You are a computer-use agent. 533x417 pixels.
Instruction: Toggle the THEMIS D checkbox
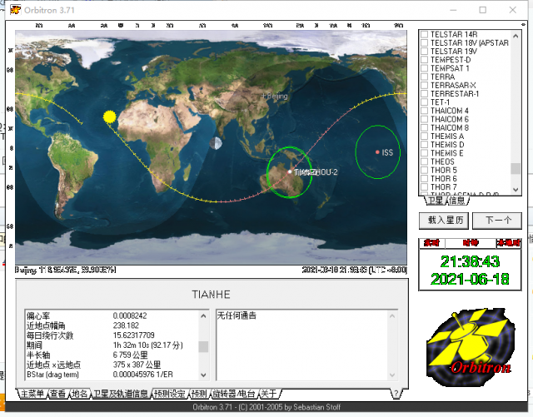point(424,145)
